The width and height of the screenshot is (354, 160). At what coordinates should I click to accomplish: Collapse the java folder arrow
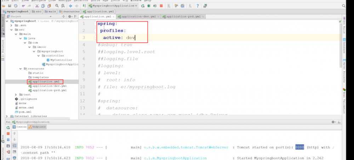[20, 38]
